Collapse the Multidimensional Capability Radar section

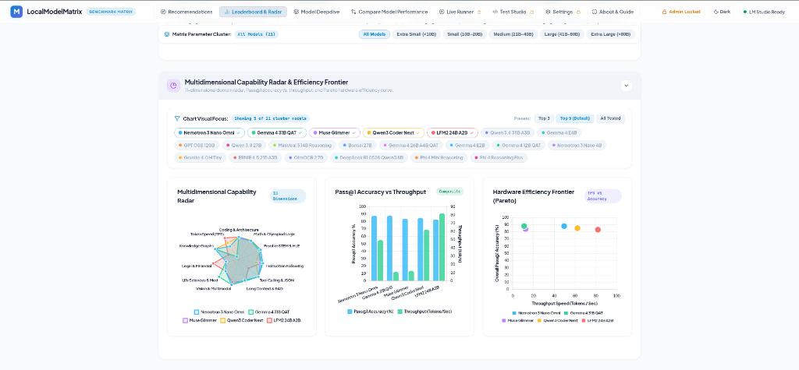[627, 86]
